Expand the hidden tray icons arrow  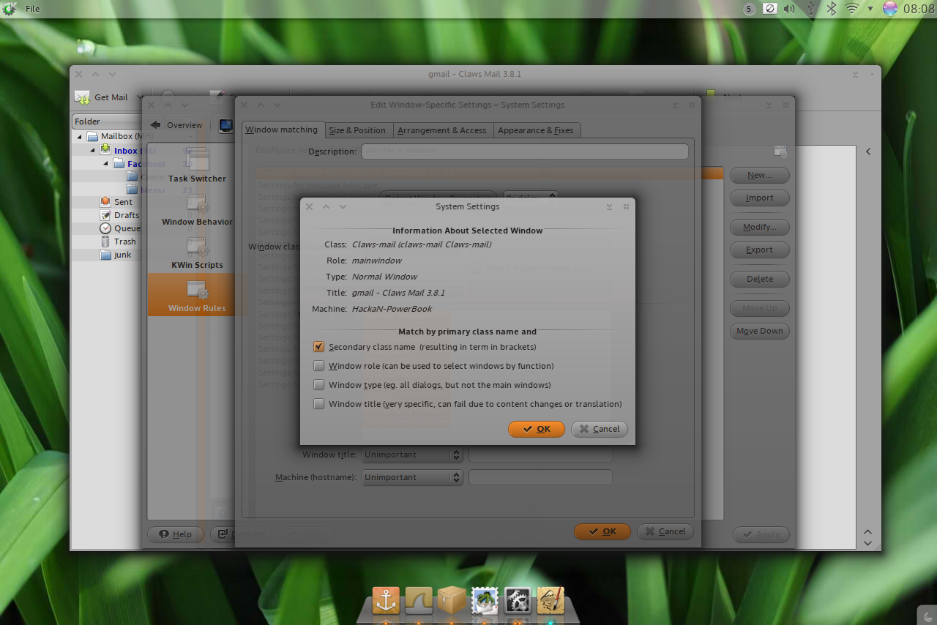(870, 9)
